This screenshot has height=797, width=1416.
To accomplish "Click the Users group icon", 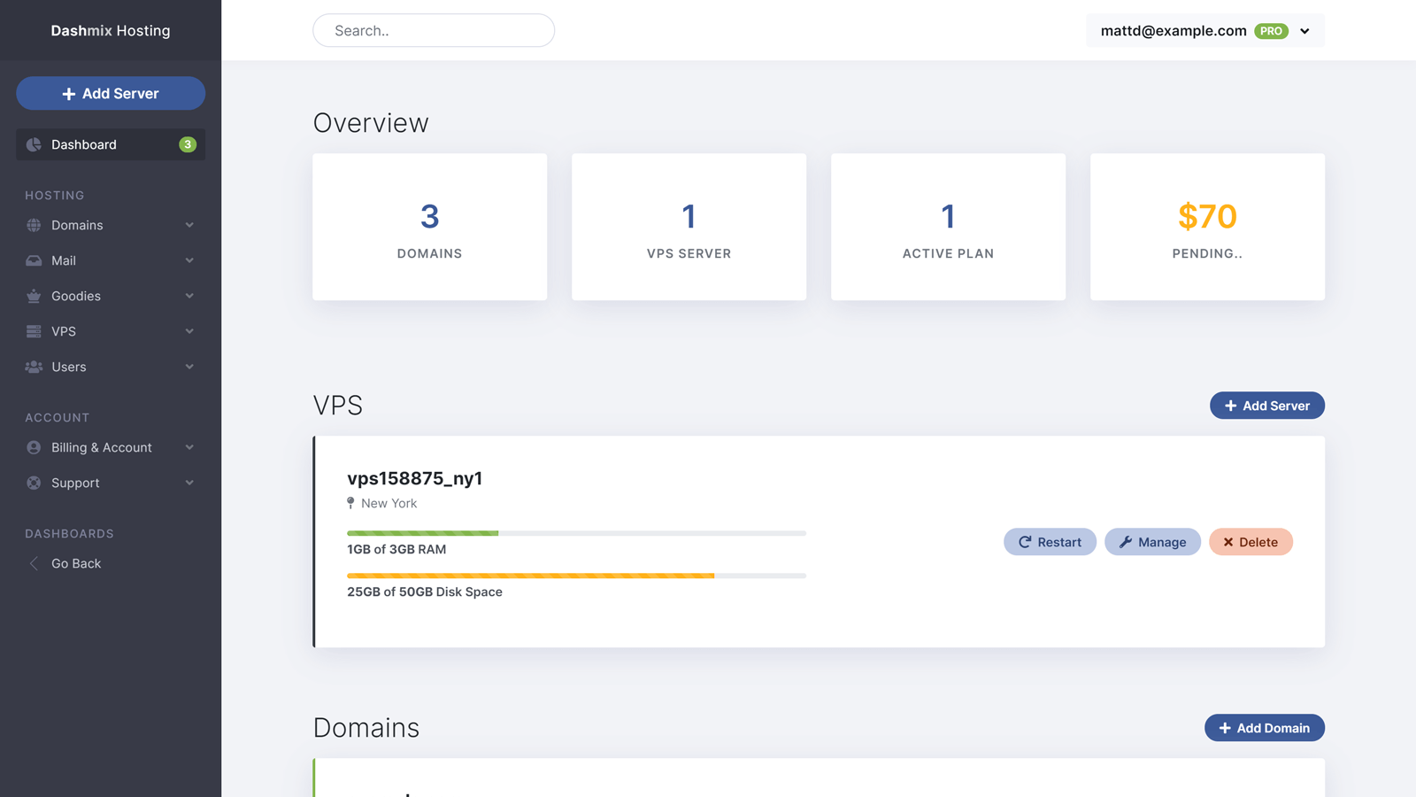I will pyautogui.click(x=34, y=367).
